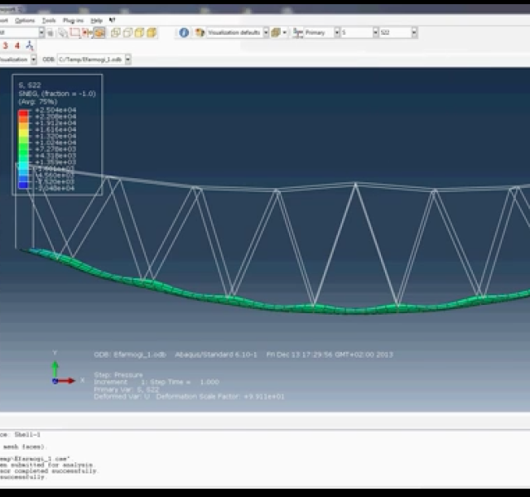Open the color code dialog icon
530x497 pixels.
(x=200, y=32)
